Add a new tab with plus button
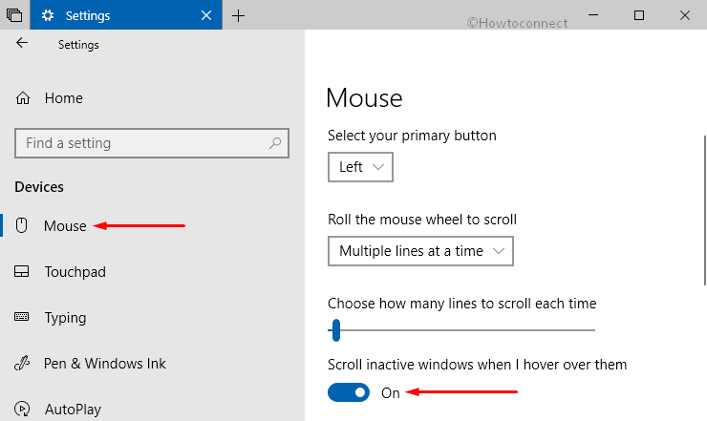 click(x=238, y=16)
